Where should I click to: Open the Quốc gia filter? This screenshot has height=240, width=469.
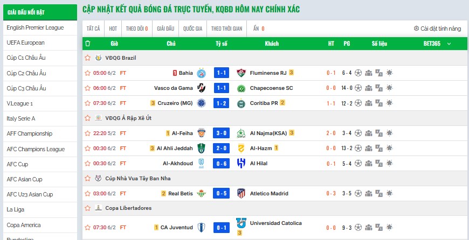[192, 29]
